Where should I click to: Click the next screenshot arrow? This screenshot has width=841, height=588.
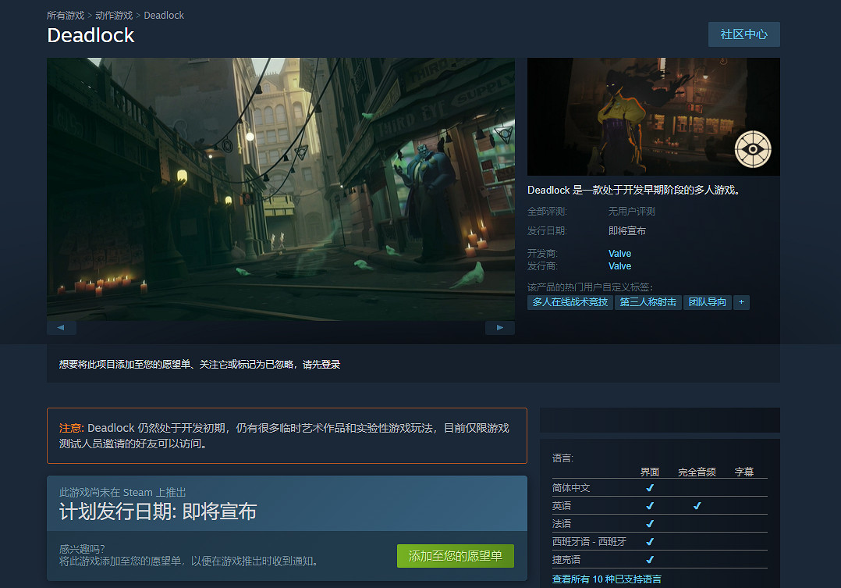pyautogui.click(x=499, y=327)
